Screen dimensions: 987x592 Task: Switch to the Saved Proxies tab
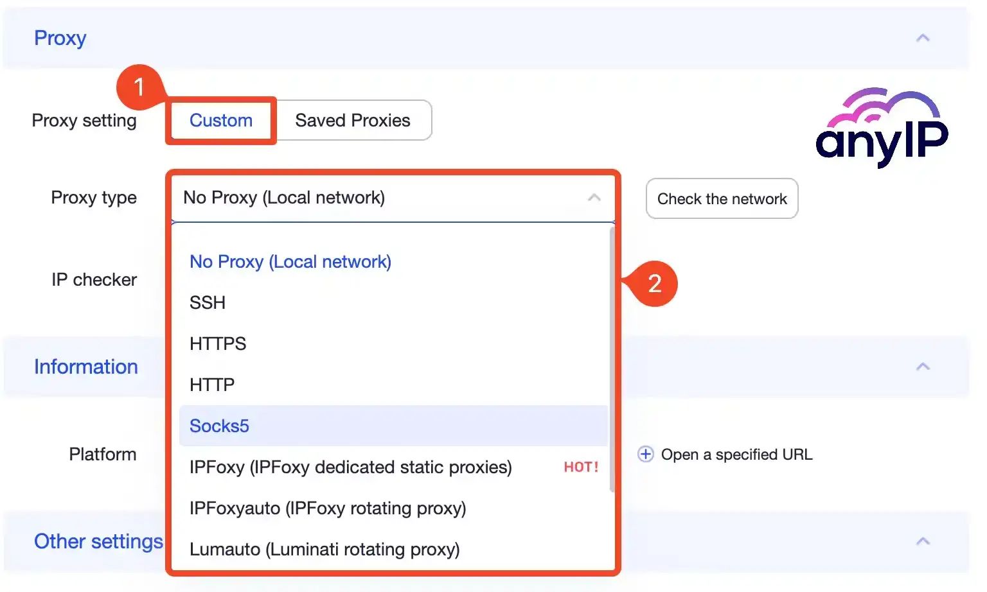(352, 120)
